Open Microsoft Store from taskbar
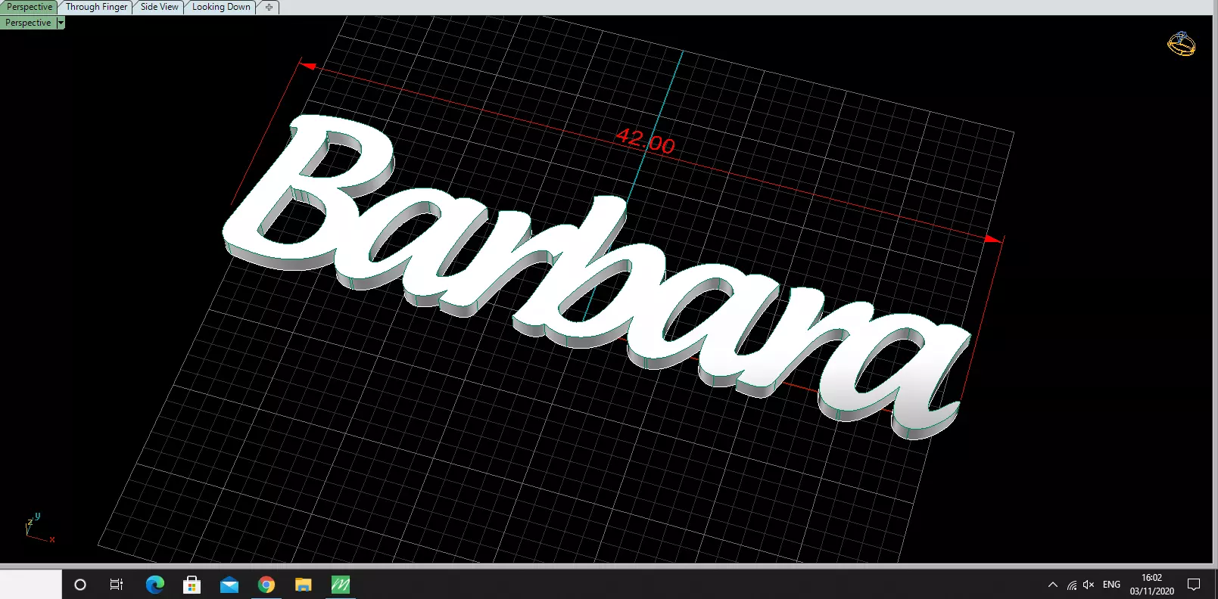Viewport: 1218px width, 599px height. 192,585
